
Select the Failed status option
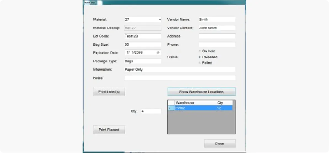click(200, 63)
